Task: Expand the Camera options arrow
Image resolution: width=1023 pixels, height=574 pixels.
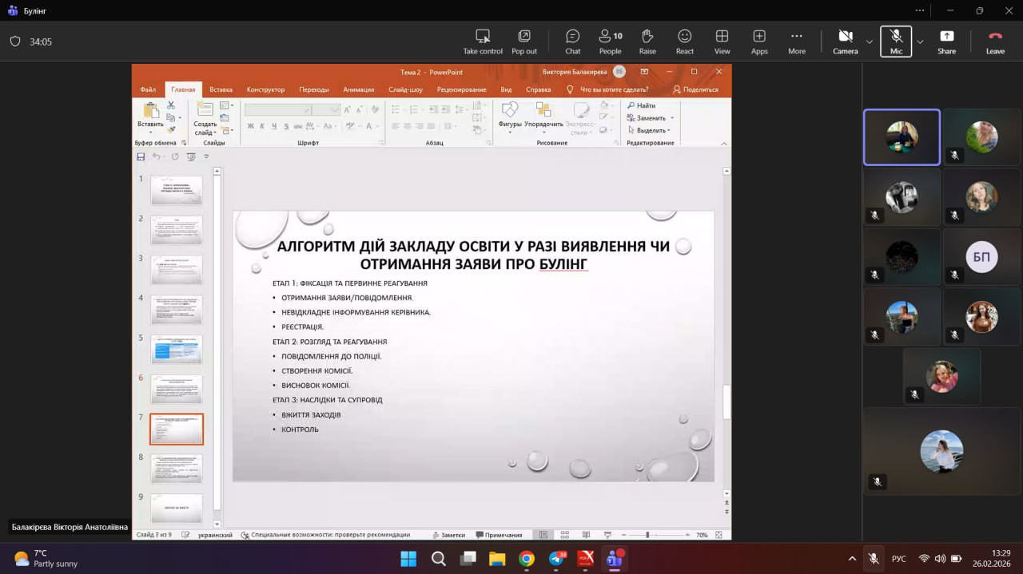Action: pos(870,42)
